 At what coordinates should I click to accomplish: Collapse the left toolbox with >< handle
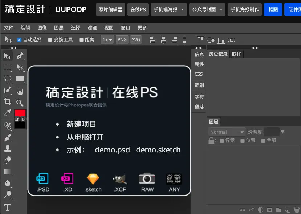pos(14,48)
